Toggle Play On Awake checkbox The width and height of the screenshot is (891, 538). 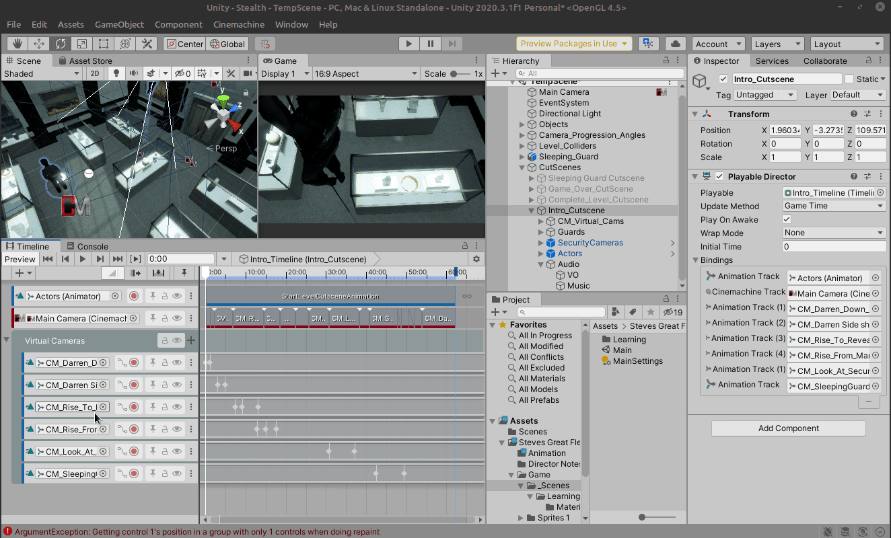point(787,219)
